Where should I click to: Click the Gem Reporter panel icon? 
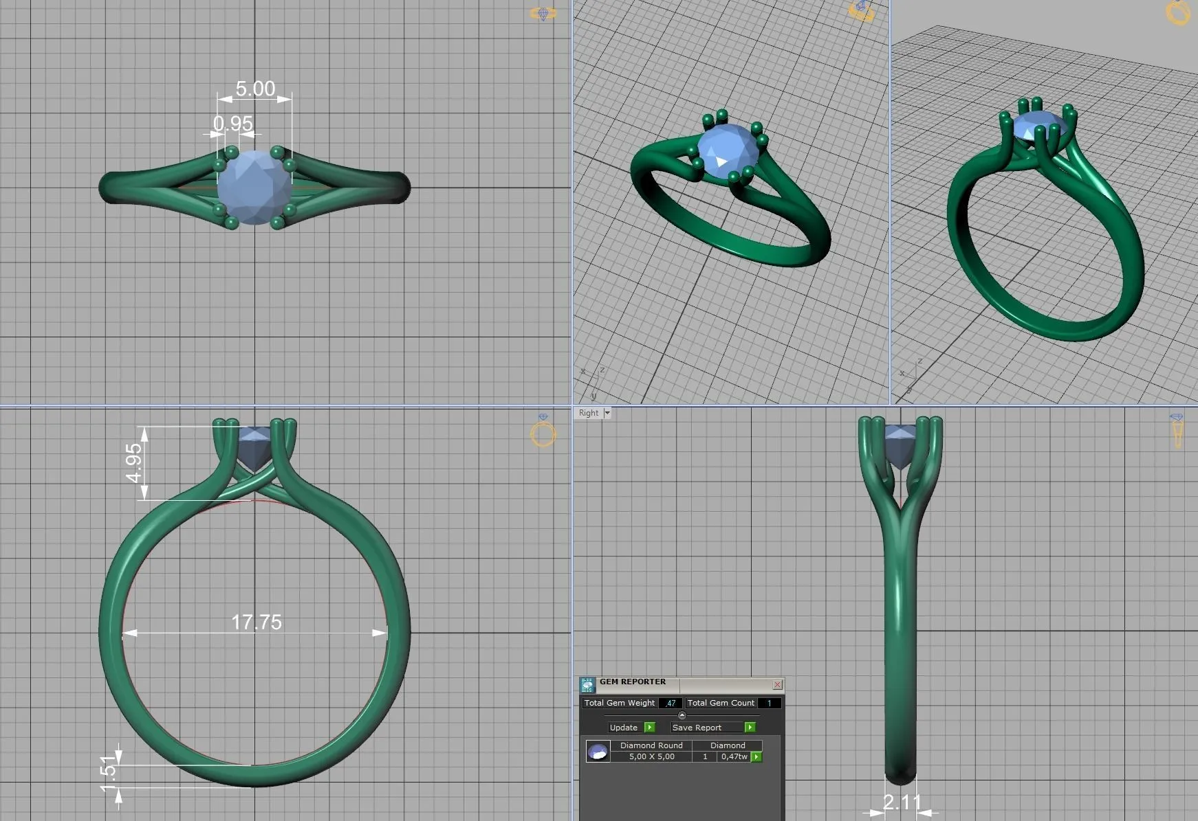coord(587,684)
